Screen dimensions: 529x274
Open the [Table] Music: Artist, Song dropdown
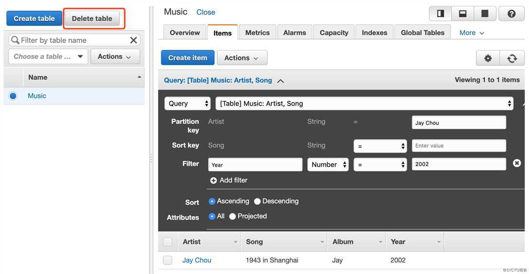coord(364,104)
